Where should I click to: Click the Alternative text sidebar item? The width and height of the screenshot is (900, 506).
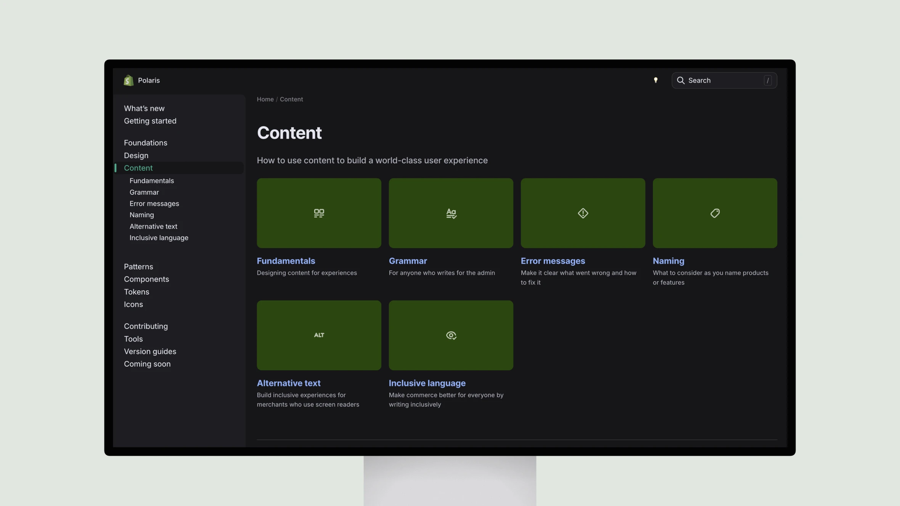(153, 226)
